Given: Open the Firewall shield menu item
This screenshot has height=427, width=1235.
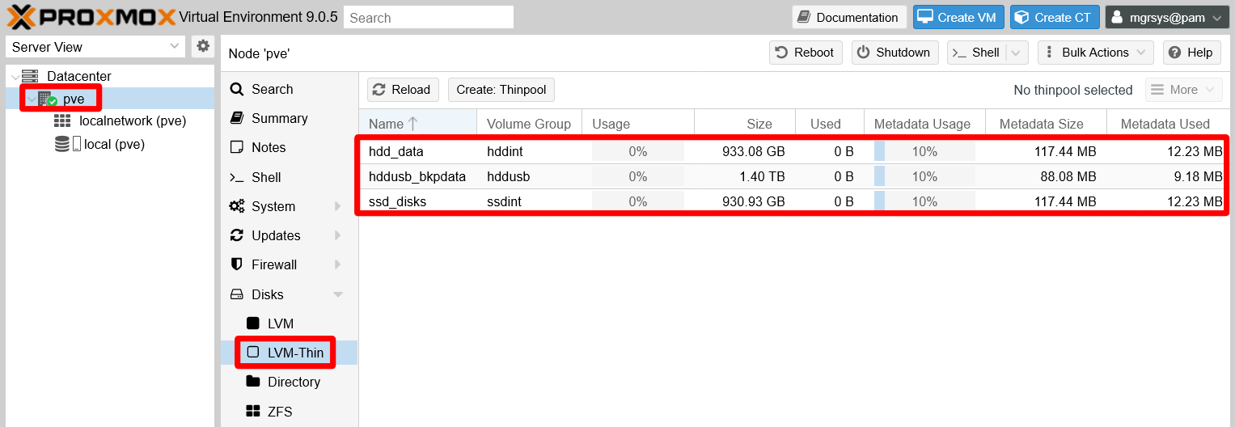Looking at the screenshot, I should point(273,264).
